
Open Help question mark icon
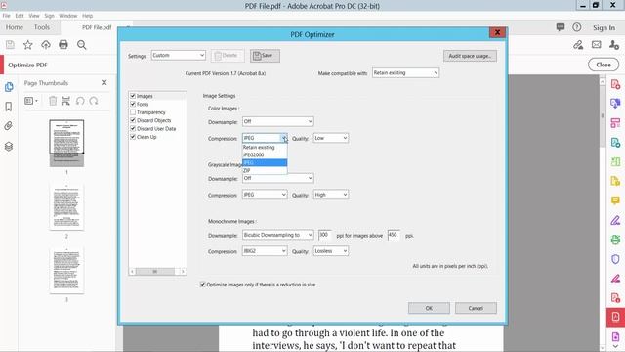(x=577, y=27)
